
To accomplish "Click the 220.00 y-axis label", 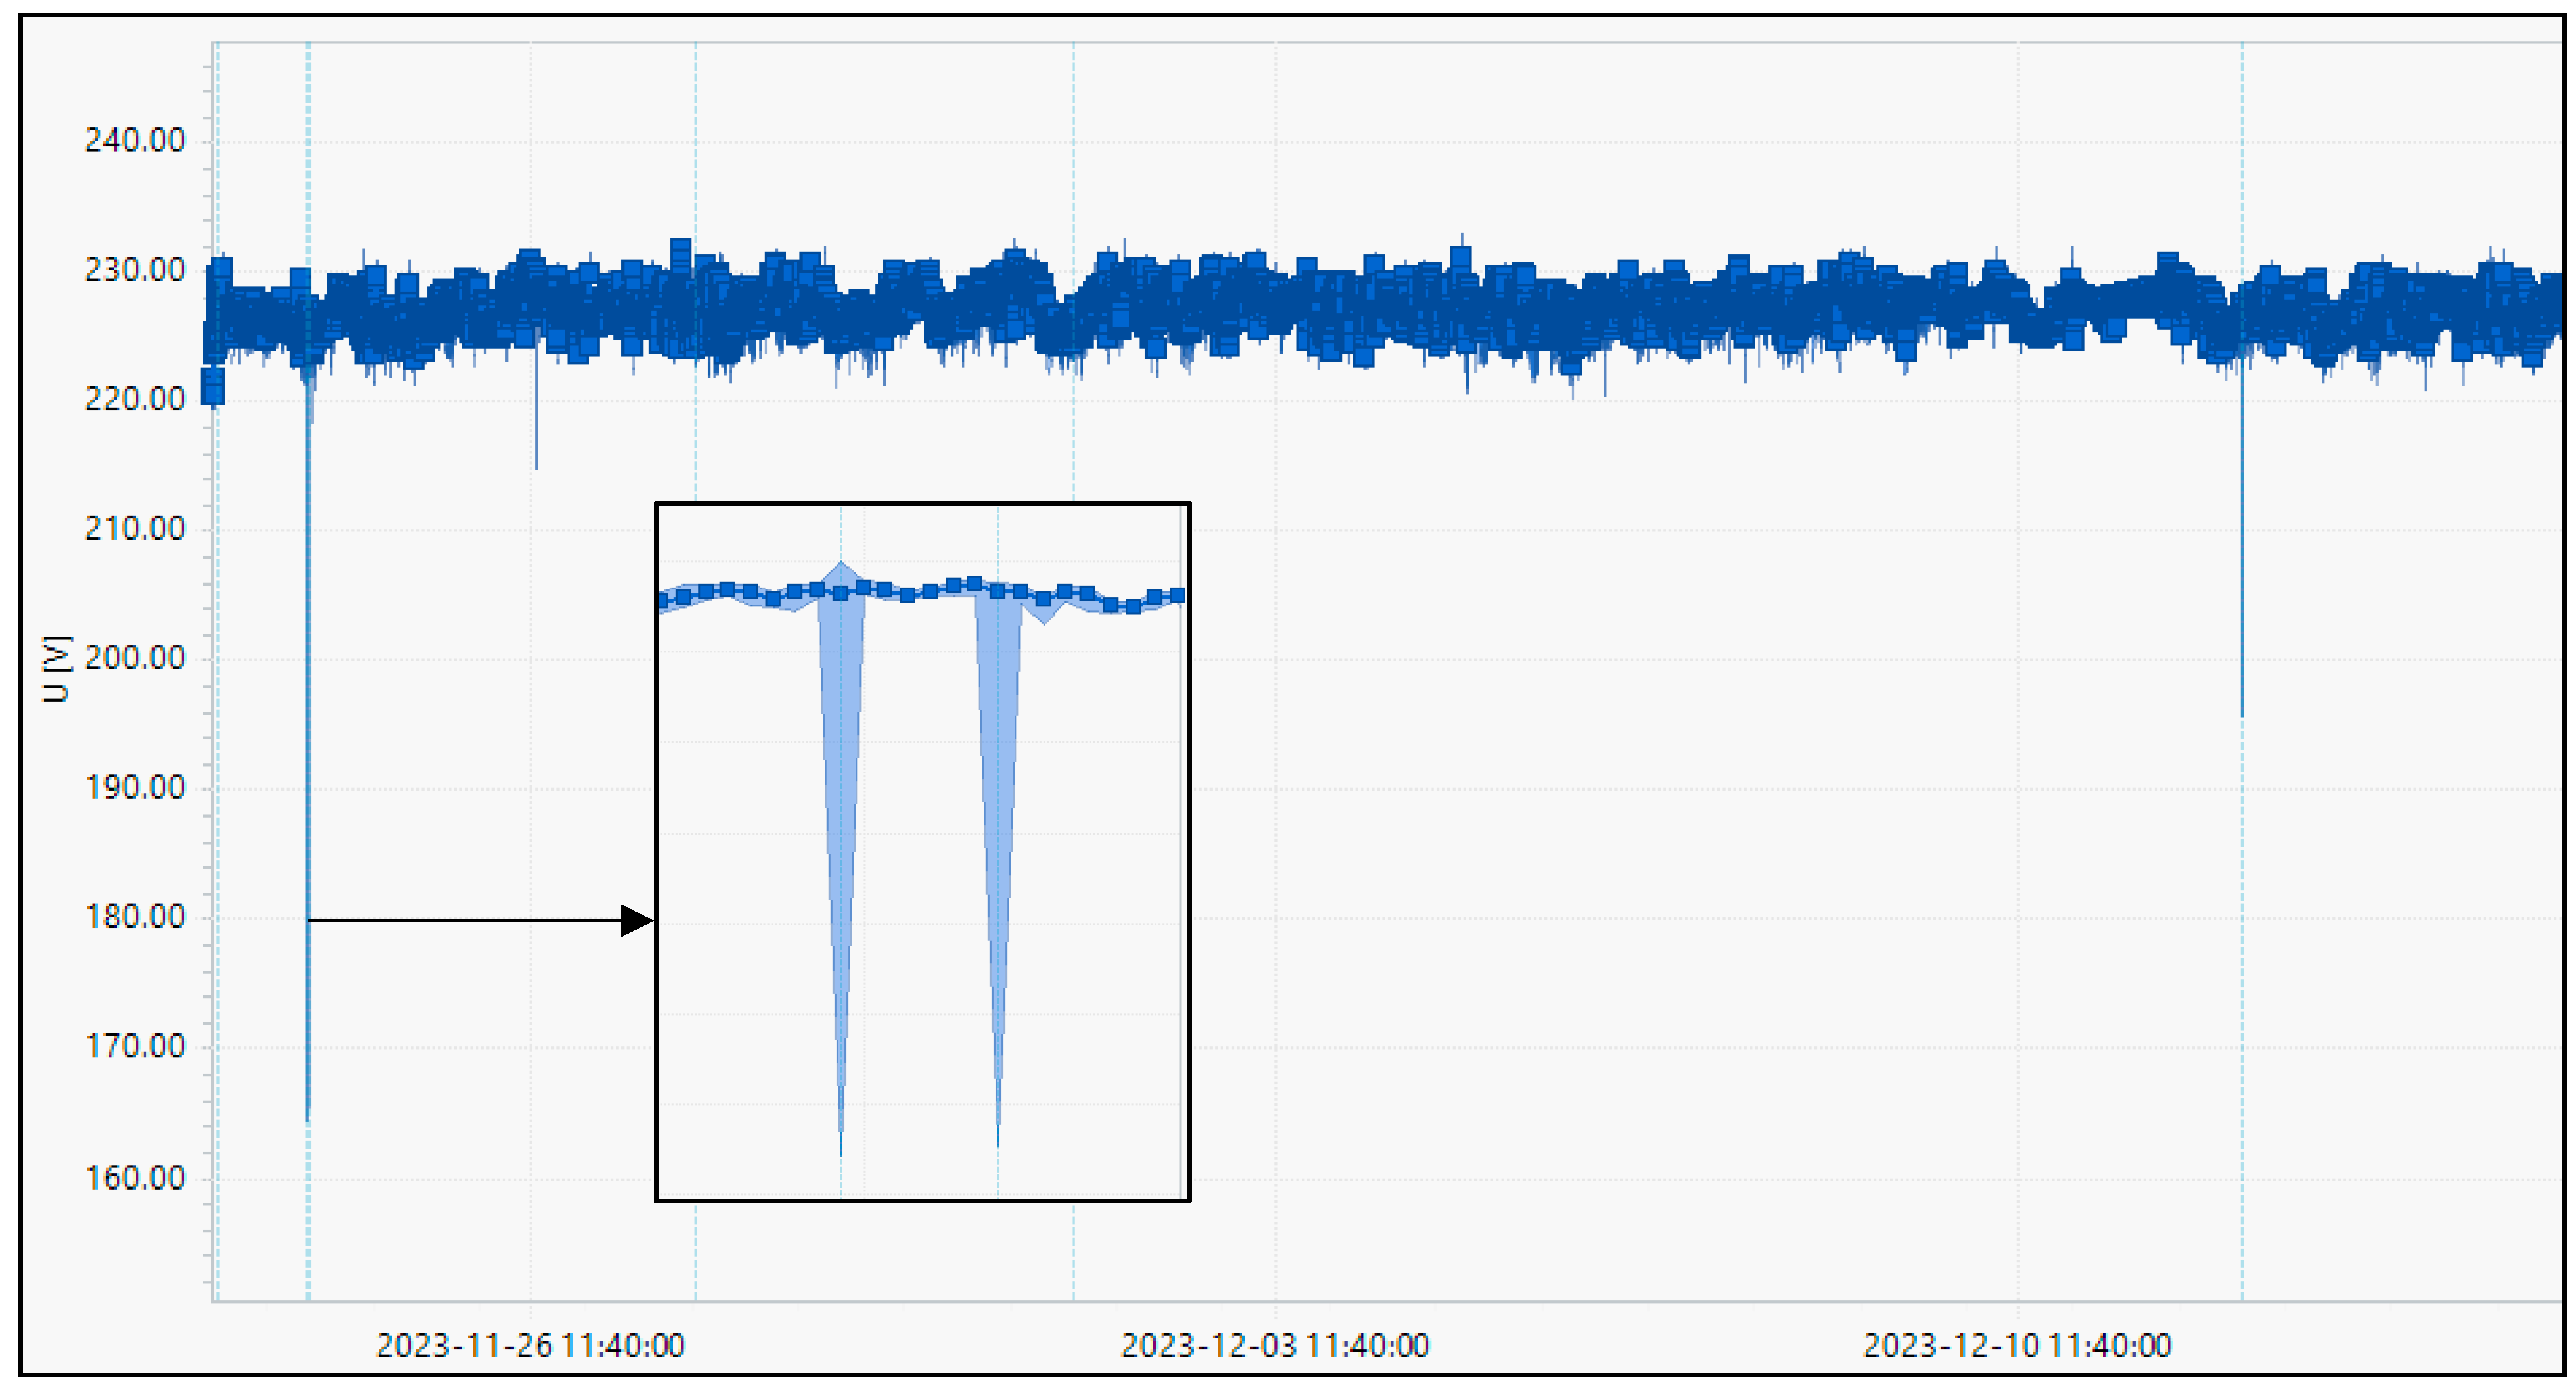I will (135, 400).
